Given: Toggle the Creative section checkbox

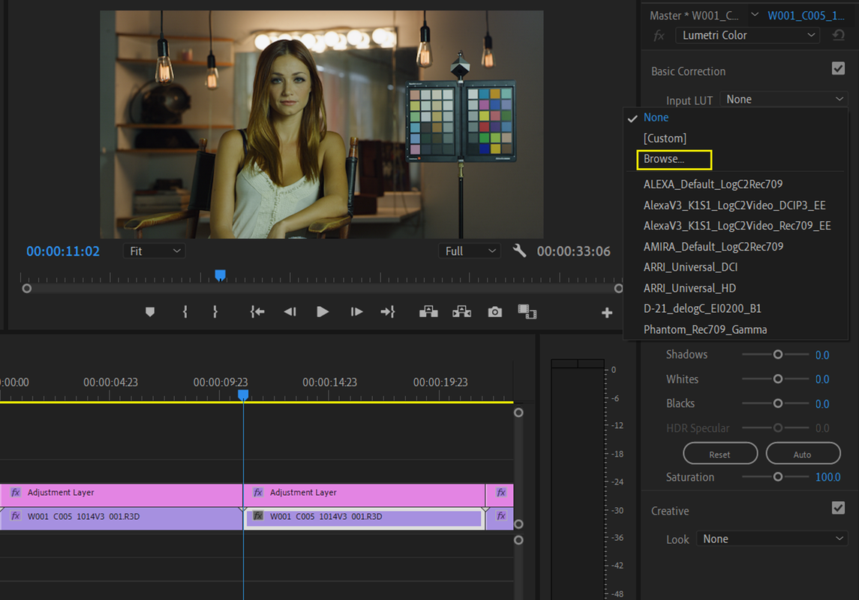Looking at the screenshot, I should (838, 508).
